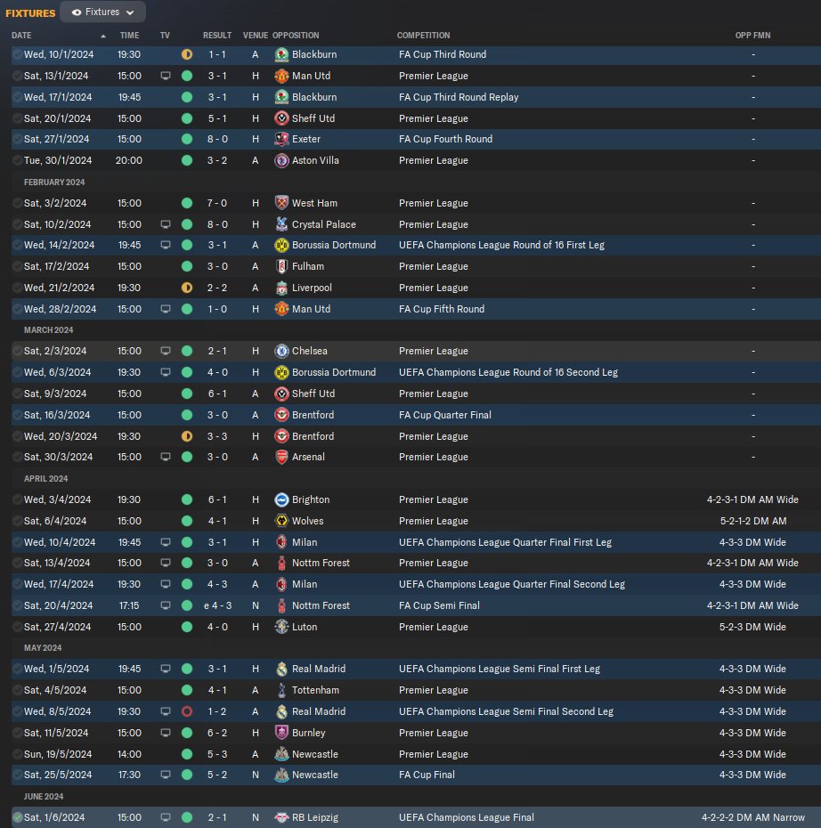Toggle the row selector for Wed, 10/1/2024
The height and width of the screenshot is (828, 821).
tap(18, 54)
